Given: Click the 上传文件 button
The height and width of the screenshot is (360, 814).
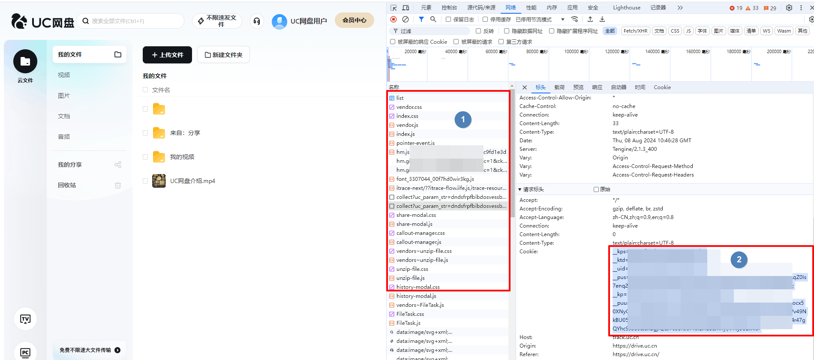Looking at the screenshot, I should coord(167,55).
